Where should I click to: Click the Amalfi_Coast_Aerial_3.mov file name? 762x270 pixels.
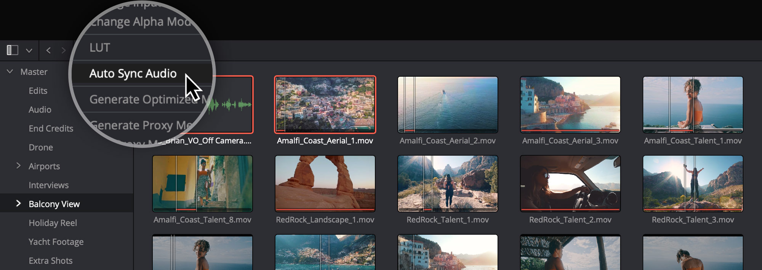click(x=570, y=141)
